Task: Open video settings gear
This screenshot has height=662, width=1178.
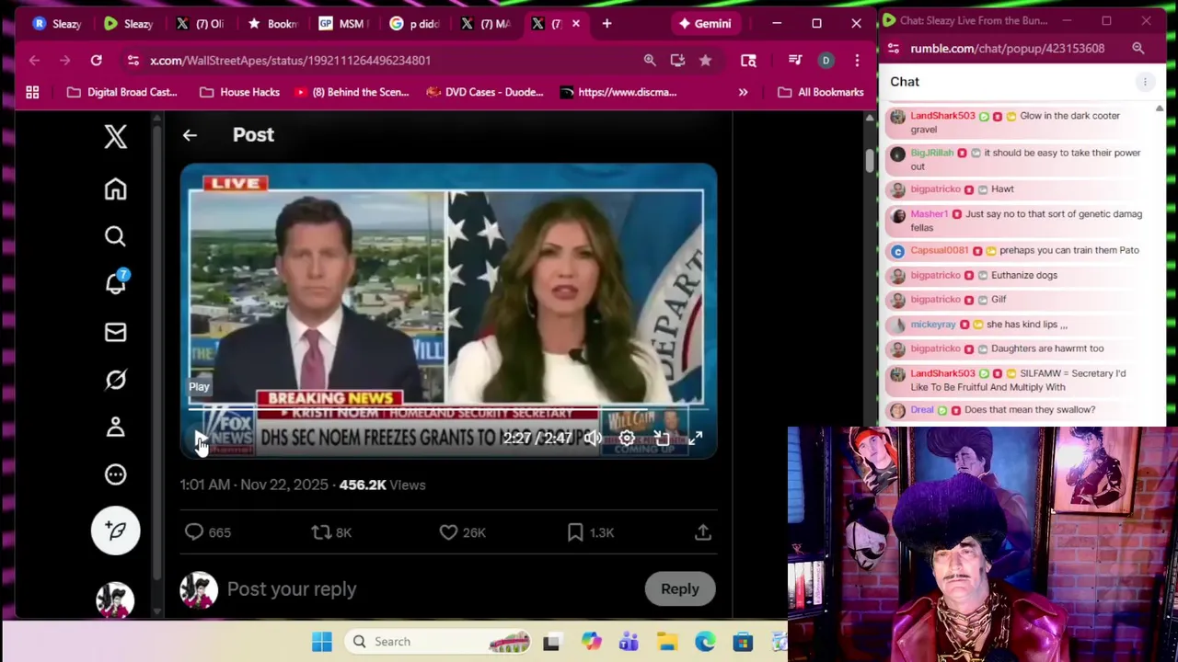Action: click(x=627, y=439)
